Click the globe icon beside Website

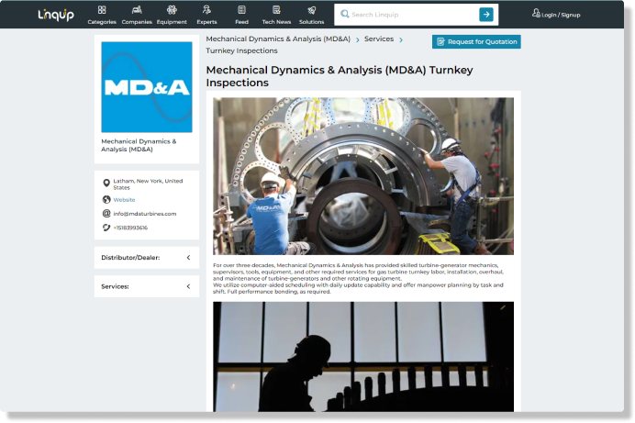pyautogui.click(x=106, y=199)
